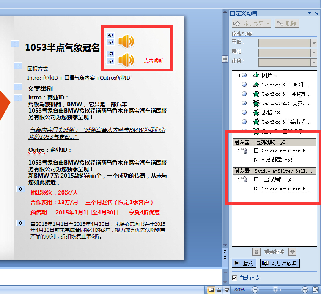Click the star icon next to 图片 5
Viewport: 321px width, 294px height.
[x=256, y=75]
